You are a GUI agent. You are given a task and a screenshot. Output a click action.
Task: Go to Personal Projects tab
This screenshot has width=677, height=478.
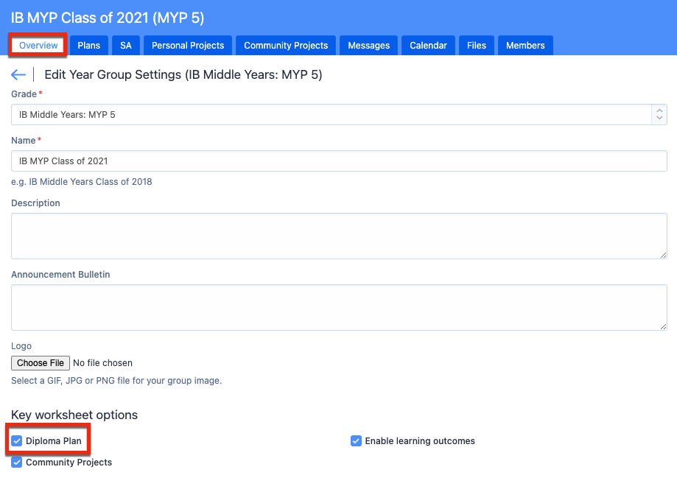(188, 45)
